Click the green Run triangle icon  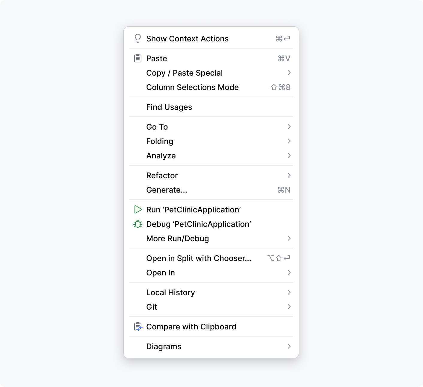[138, 209]
